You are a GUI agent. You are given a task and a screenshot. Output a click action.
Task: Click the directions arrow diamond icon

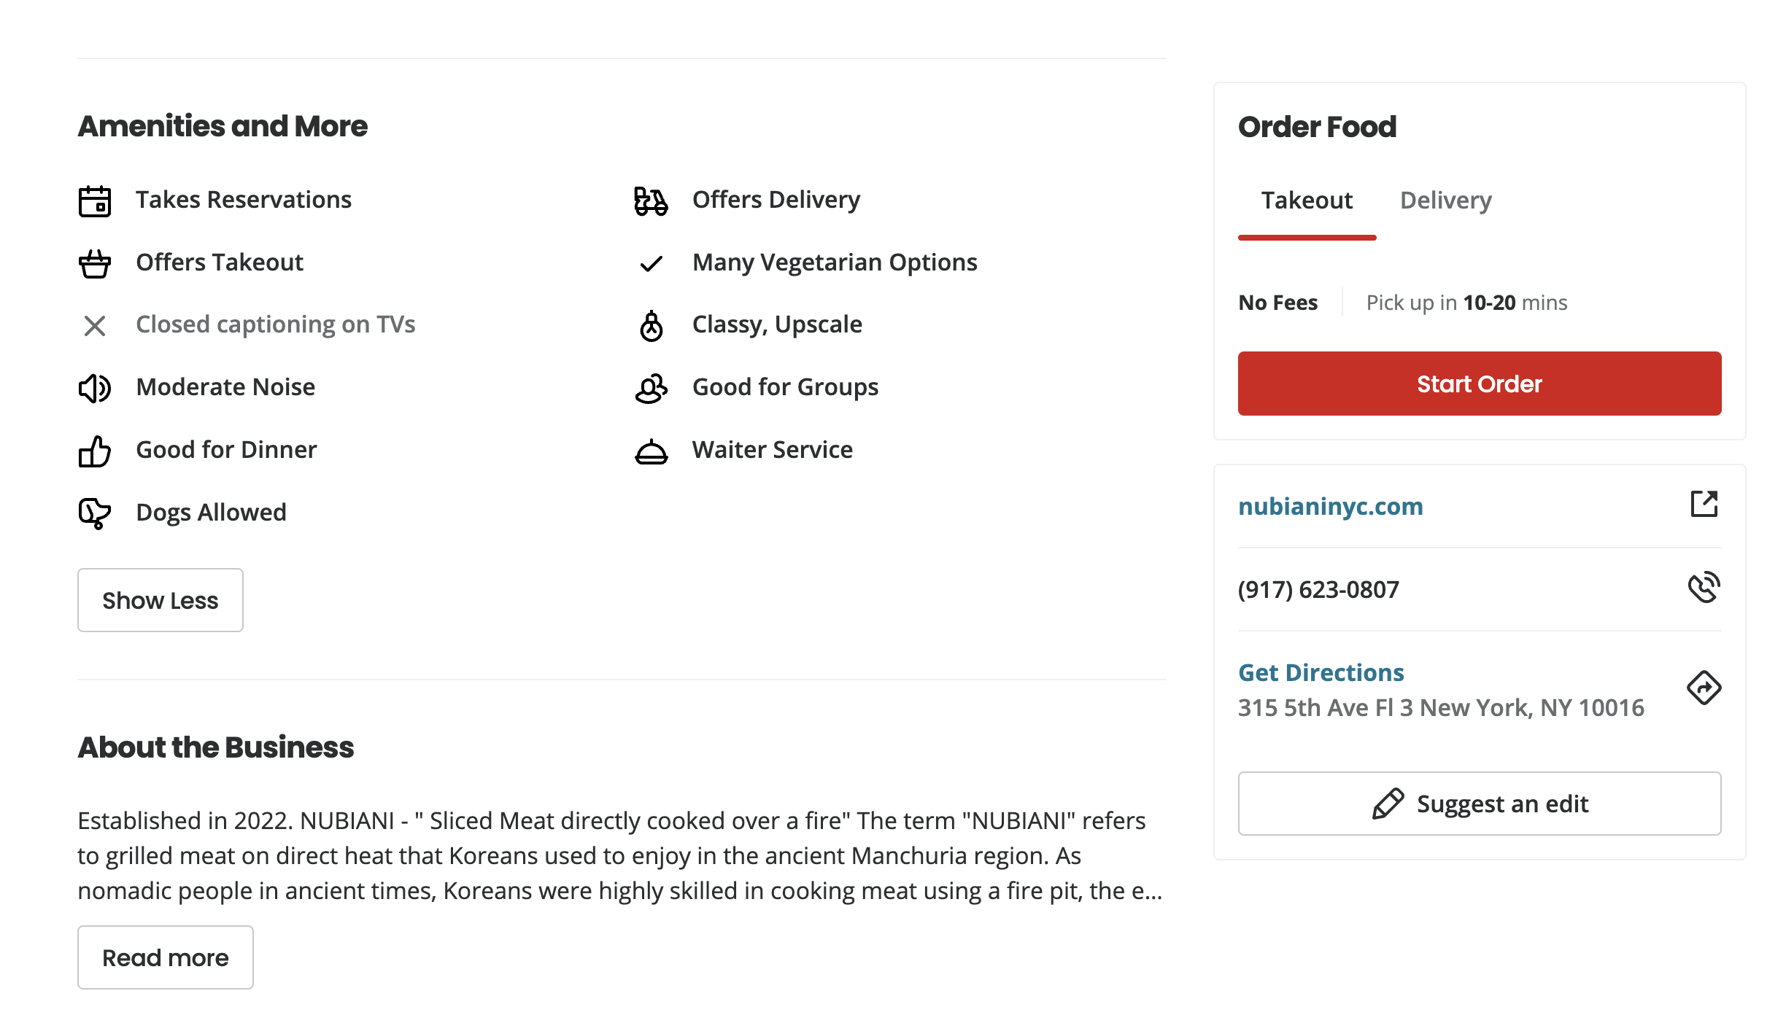pos(1704,688)
